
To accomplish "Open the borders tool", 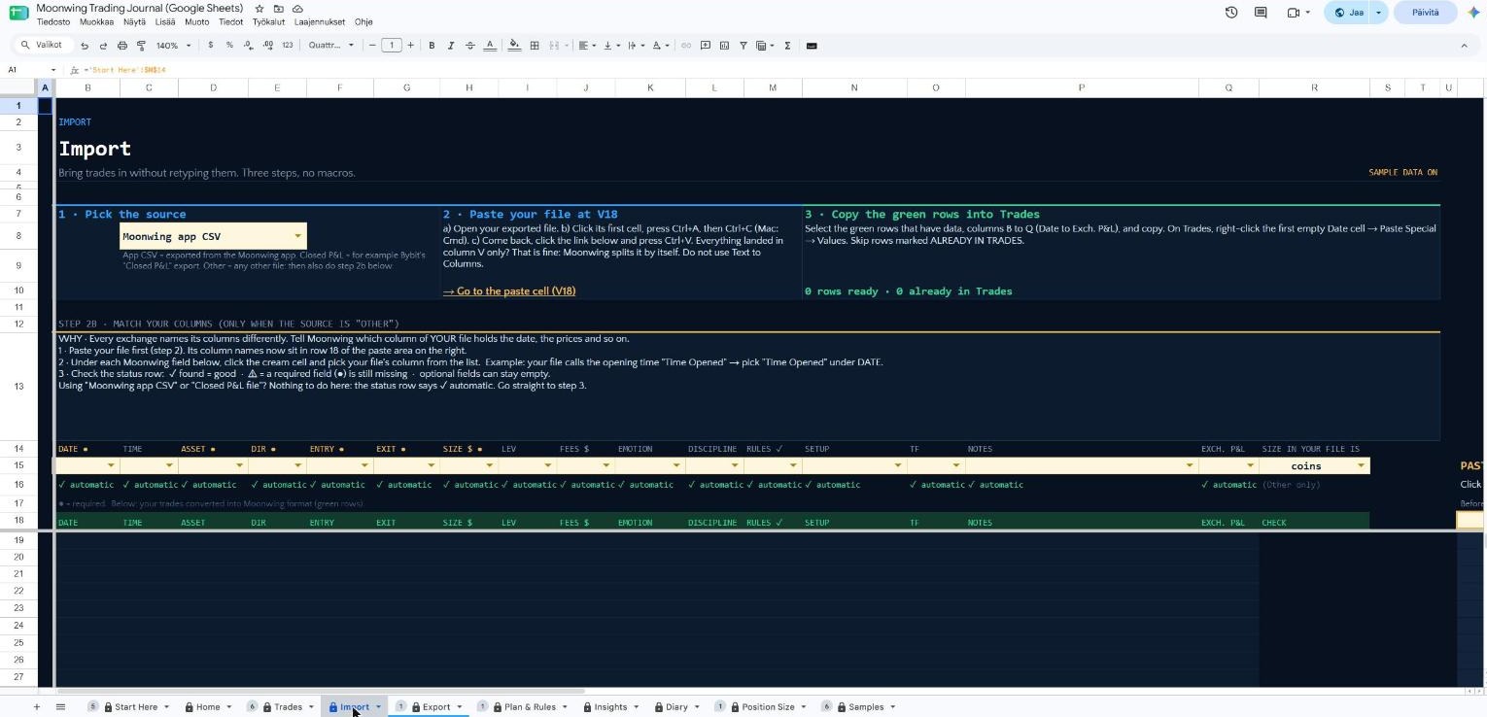I will point(535,46).
